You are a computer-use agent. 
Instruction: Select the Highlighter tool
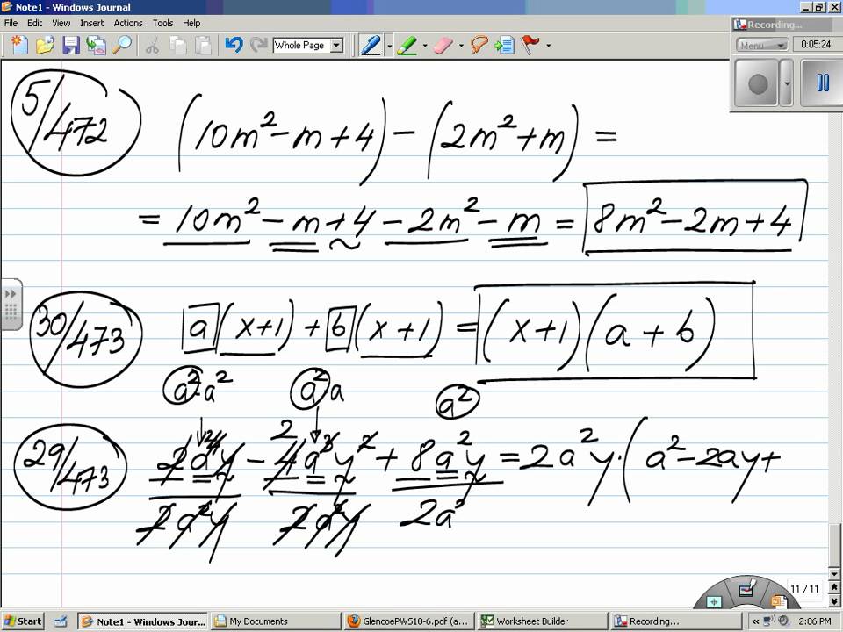(x=407, y=45)
